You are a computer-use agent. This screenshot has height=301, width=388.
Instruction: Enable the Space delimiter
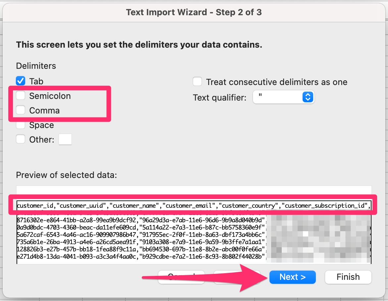point(20,125)
